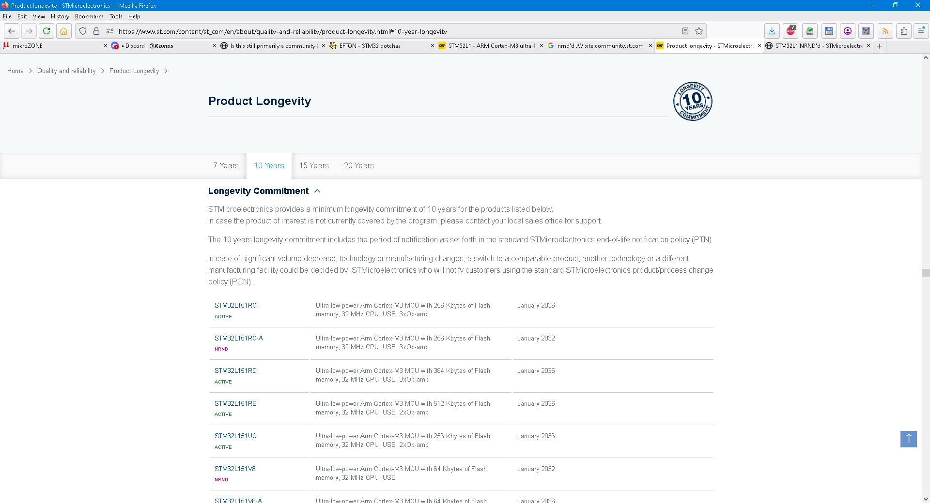Open the Help menu
Screen dimensions: 930x503
(134, 16)
